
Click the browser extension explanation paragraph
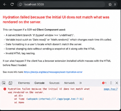(x=57, y=63)
